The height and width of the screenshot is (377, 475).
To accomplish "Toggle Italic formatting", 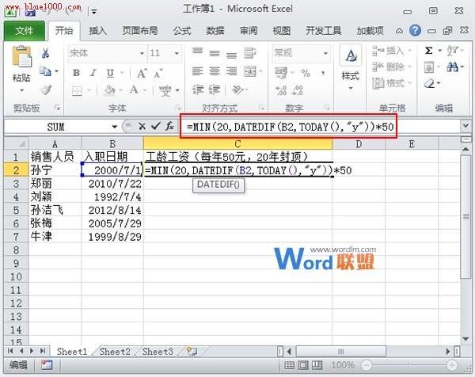I will point(93,73).
